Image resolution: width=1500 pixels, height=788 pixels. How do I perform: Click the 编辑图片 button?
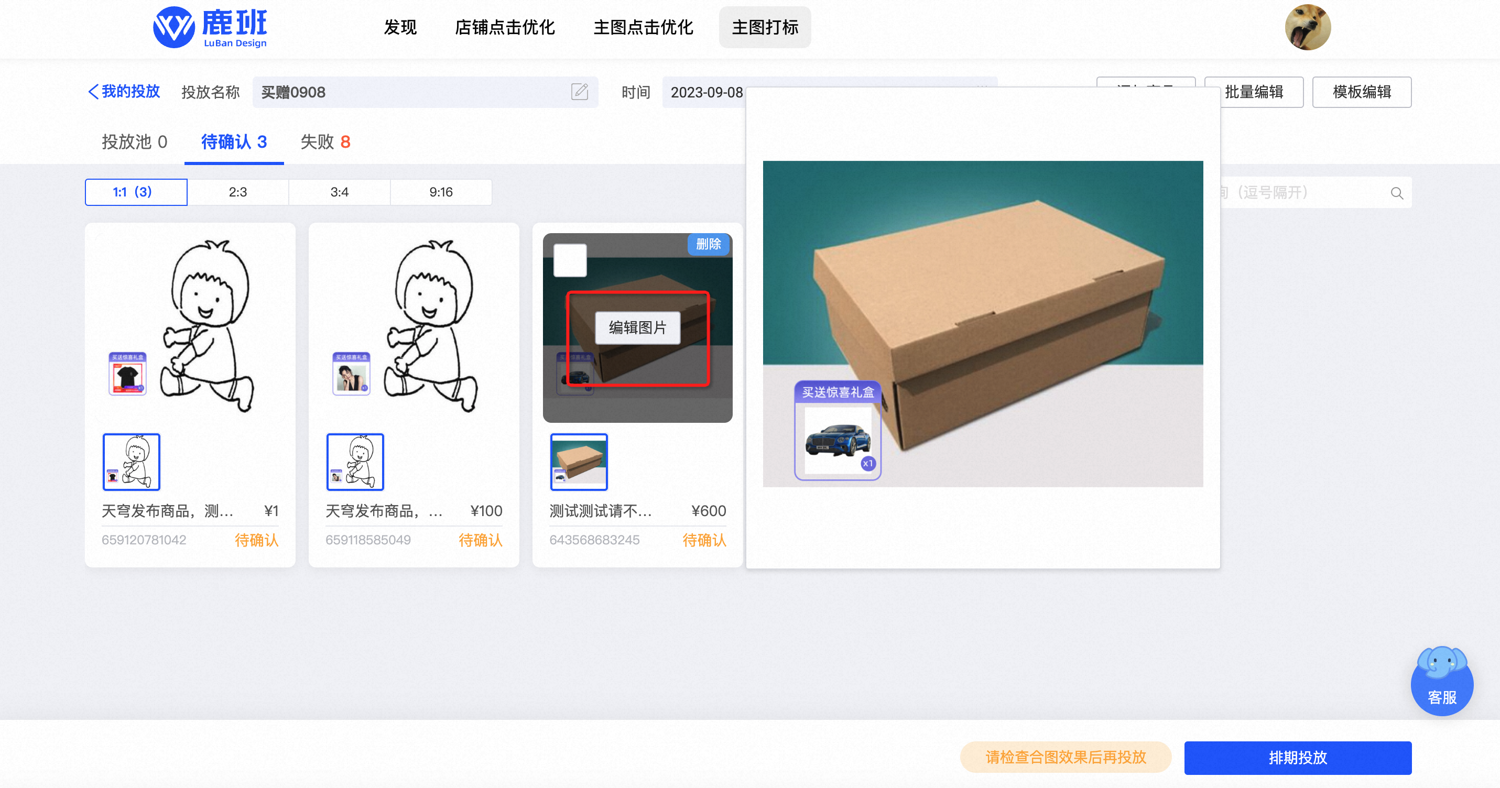pyautogui.click(x=637, y=327)
